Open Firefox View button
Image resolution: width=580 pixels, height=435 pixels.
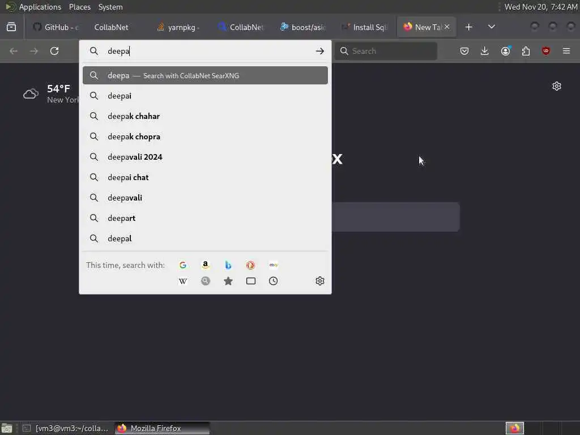(x=11, y=27)
